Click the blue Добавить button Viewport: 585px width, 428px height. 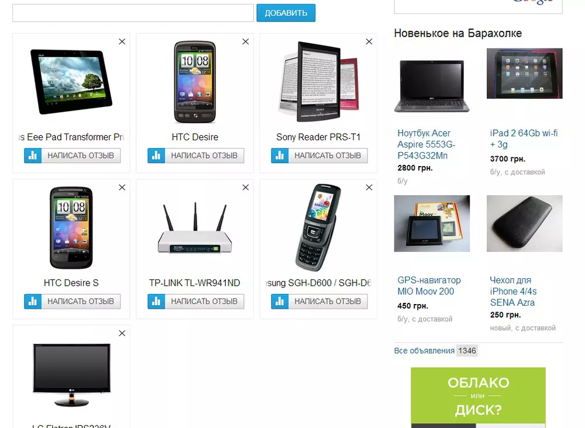pyautogui.click(x=286, y=13)
